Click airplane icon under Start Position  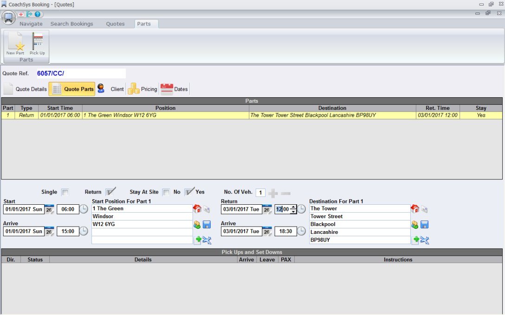tap(207, 240)
